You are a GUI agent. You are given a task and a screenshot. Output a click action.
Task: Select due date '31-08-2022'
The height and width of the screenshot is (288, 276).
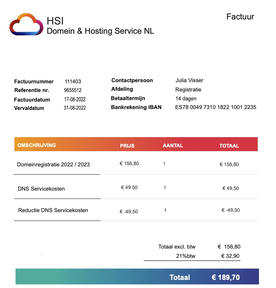click(x=75, y=108)
